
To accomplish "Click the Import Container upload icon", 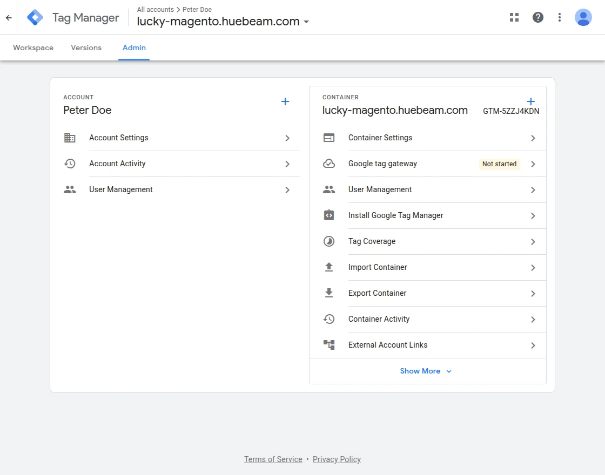I will [x=329, y=267].
